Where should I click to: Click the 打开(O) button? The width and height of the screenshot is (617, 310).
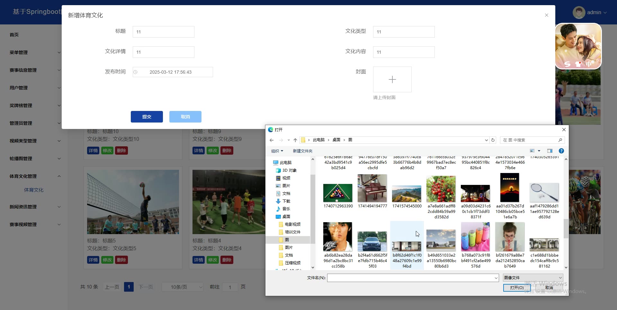coord(516,287)
